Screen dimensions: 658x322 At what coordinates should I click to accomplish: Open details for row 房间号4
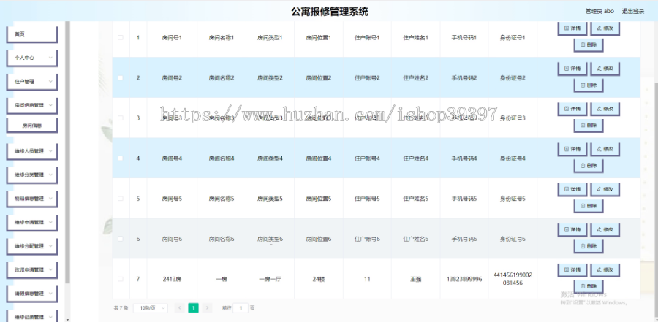572,149
